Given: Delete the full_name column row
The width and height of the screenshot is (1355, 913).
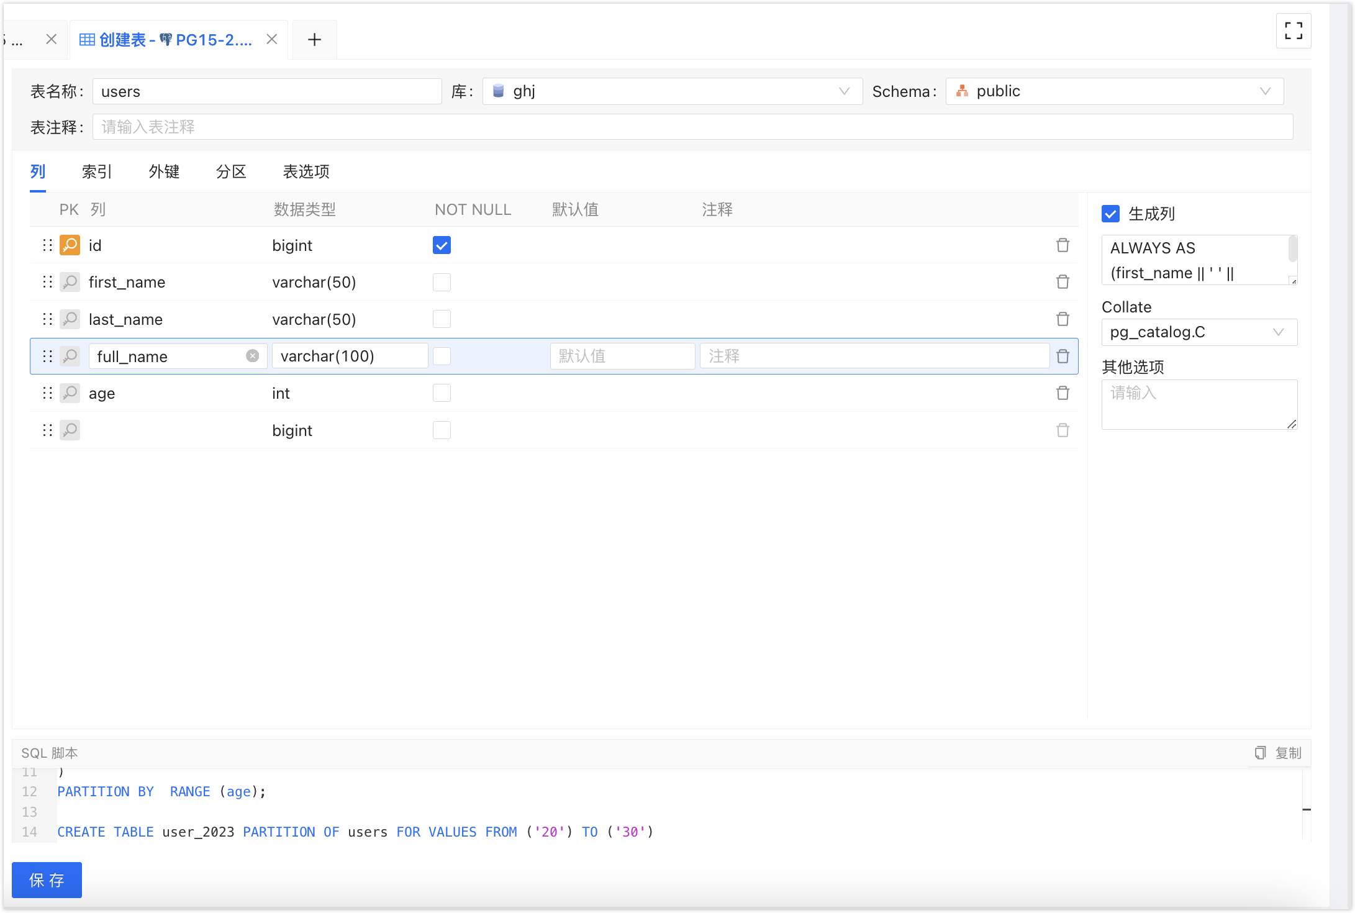Looking at the screenshot, I should 1063,356.
